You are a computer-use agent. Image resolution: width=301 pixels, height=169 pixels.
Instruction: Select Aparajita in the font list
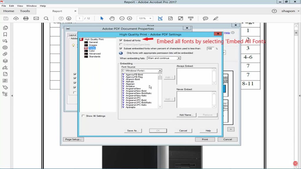(x=131, y=107)
